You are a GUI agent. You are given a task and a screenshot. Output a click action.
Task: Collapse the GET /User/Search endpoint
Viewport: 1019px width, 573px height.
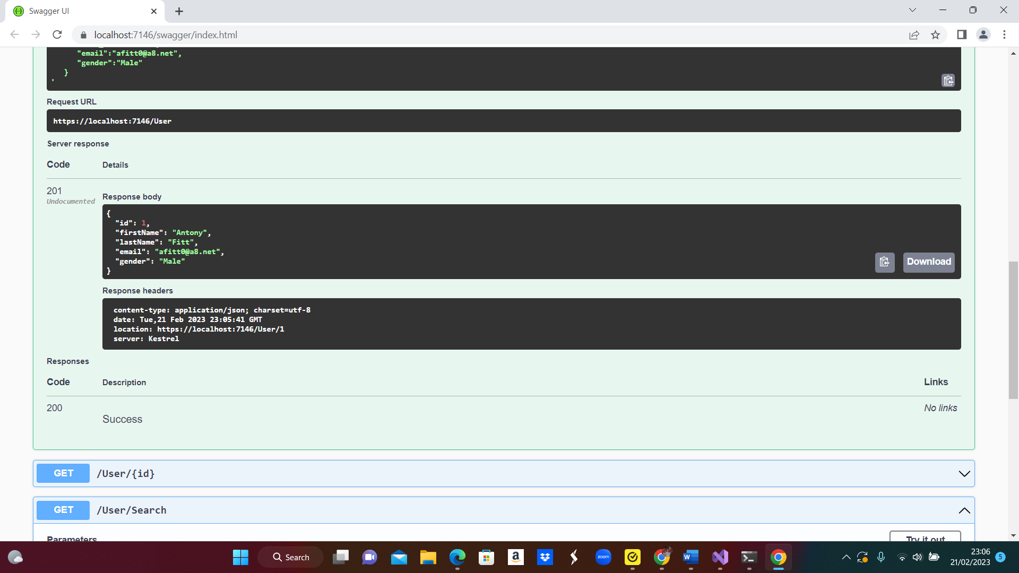click(x=964, y=510)
